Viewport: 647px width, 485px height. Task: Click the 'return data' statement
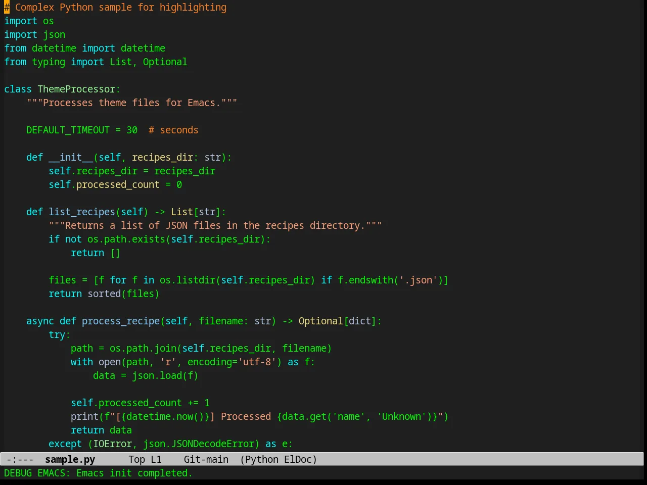point(101,430)
